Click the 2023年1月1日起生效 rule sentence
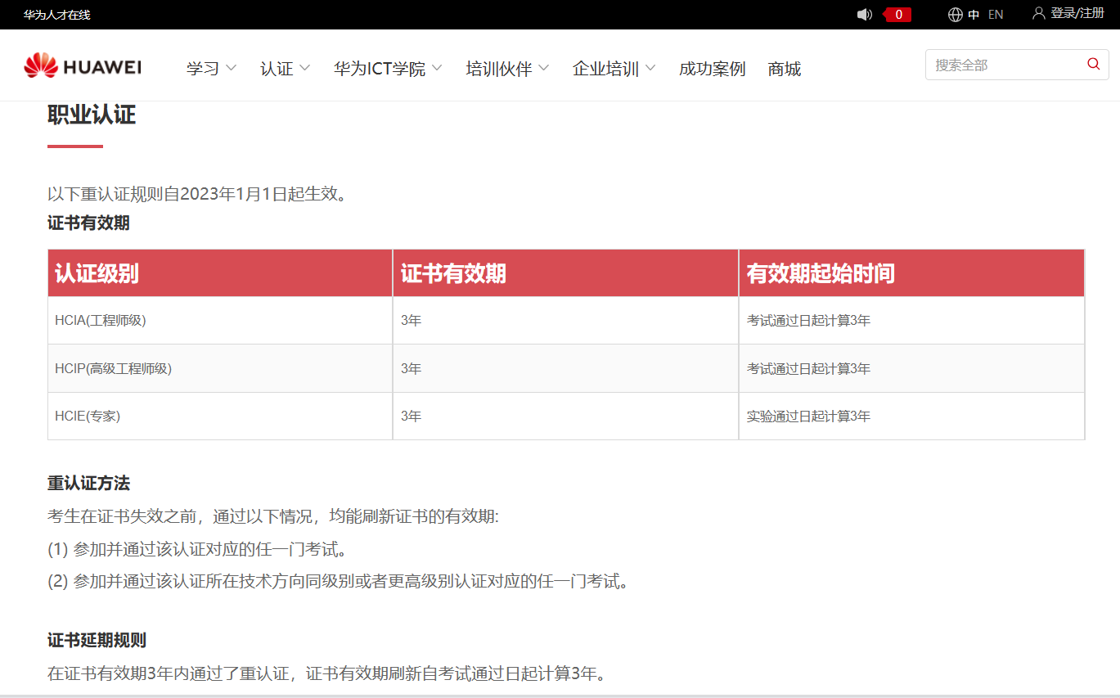Viewport: 1120px width, 698px height. point(197,194)
